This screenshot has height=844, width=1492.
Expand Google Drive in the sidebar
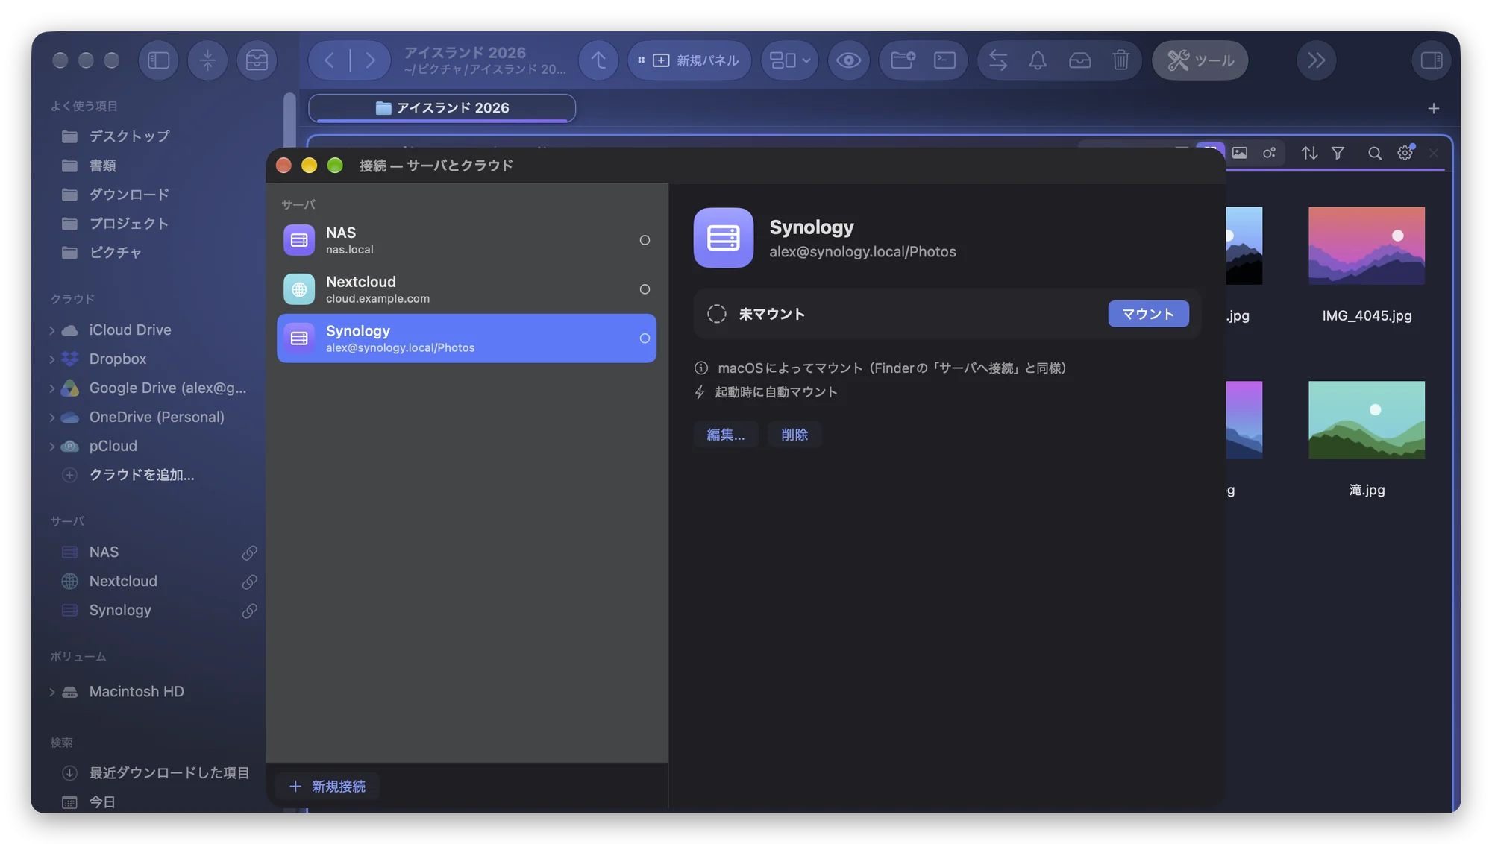coord(51,388)
